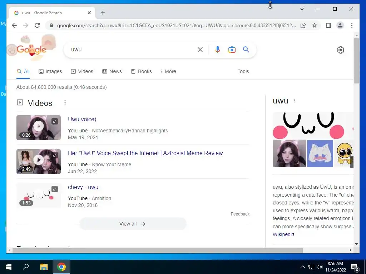Open Chrome three-dot menu
The width and height of the screenshot is (366, 274).
(x=352, y=25)
